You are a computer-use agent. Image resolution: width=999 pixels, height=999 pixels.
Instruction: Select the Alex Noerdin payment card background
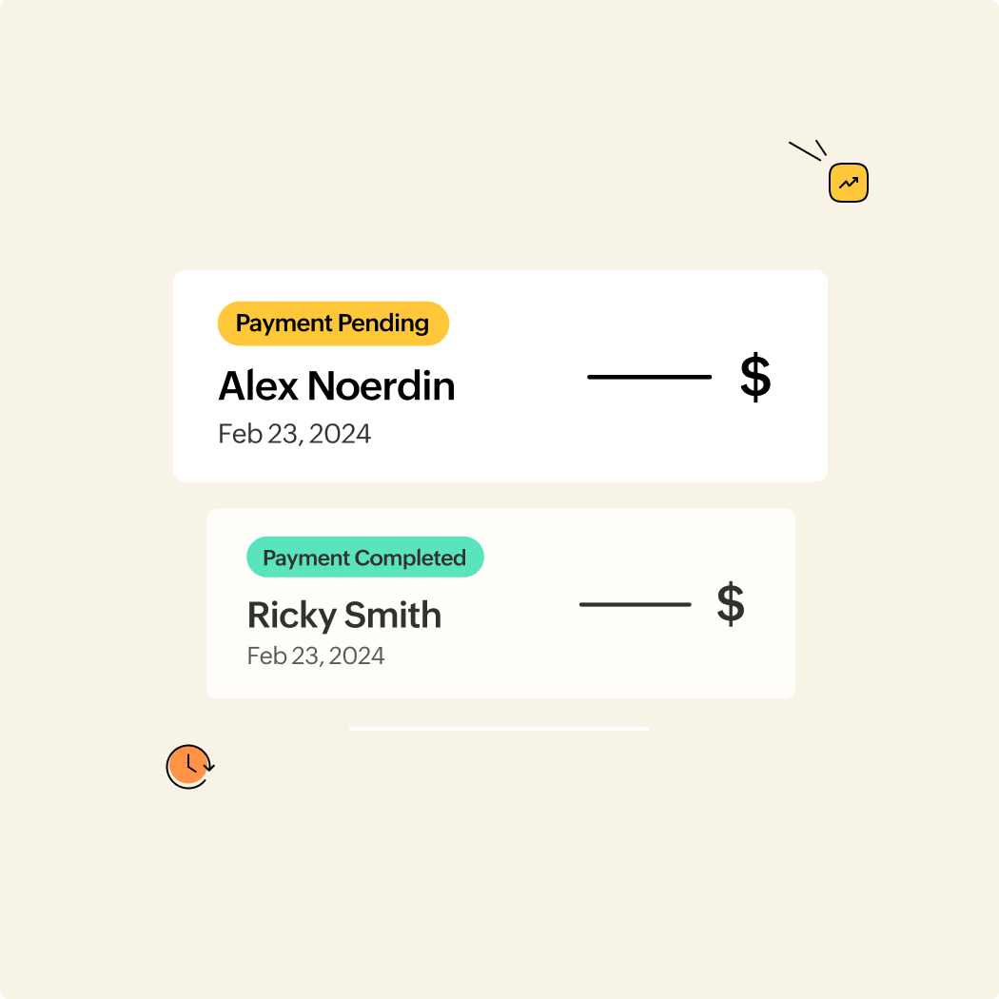(500, 376)
